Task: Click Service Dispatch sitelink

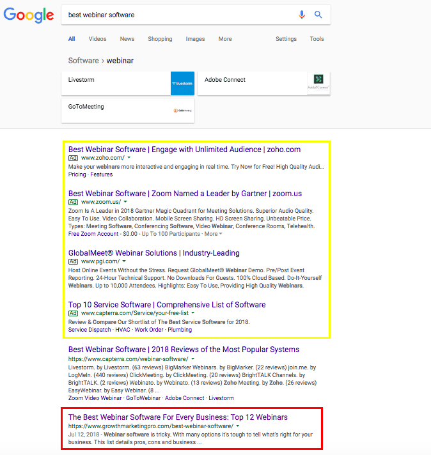Action: pos(90,330)
